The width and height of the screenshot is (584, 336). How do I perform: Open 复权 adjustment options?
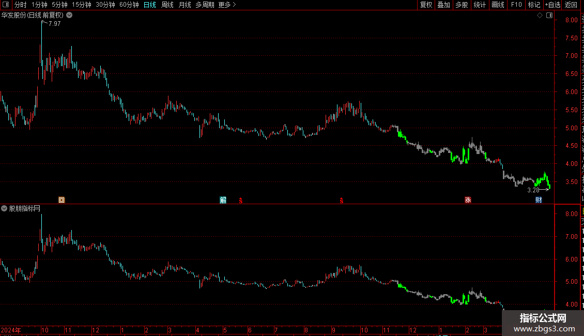(426, 5)
